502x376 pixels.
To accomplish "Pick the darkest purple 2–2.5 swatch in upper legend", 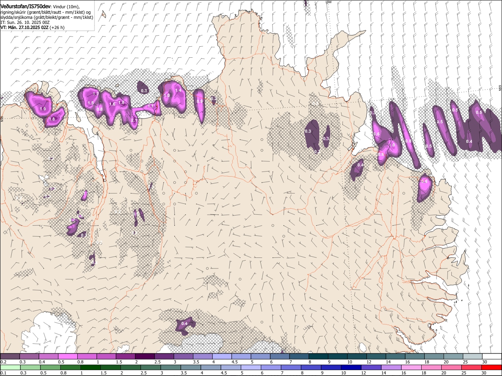I will point(145,356).
